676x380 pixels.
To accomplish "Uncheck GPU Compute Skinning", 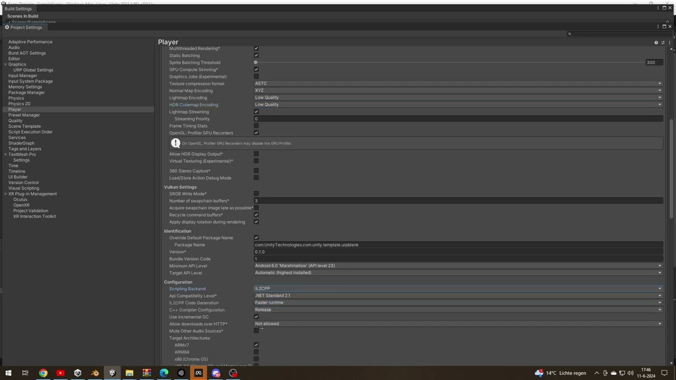I will tap(256, 70).
